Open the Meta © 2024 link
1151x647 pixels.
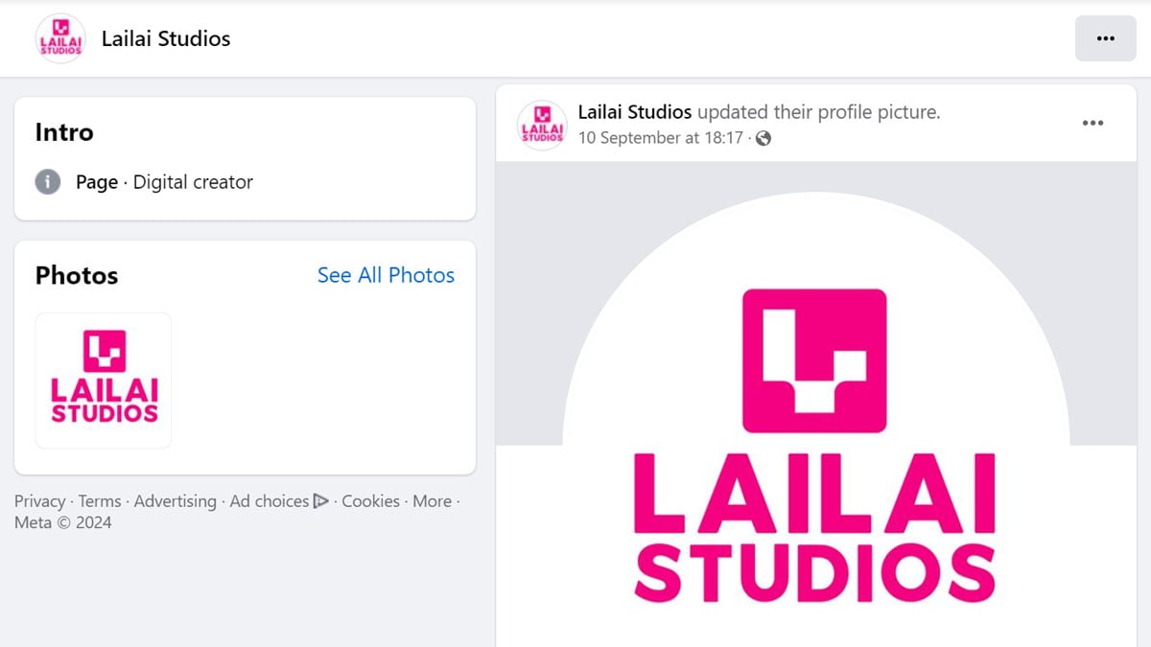[62, 521]
